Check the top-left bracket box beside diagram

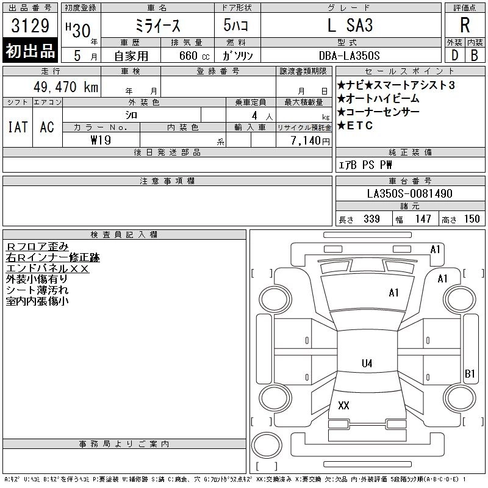(x=262, y=273)
